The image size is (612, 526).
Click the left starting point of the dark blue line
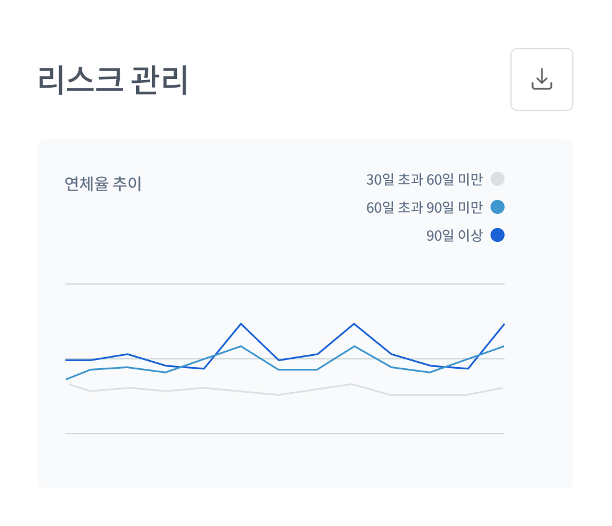pos(67,360)
